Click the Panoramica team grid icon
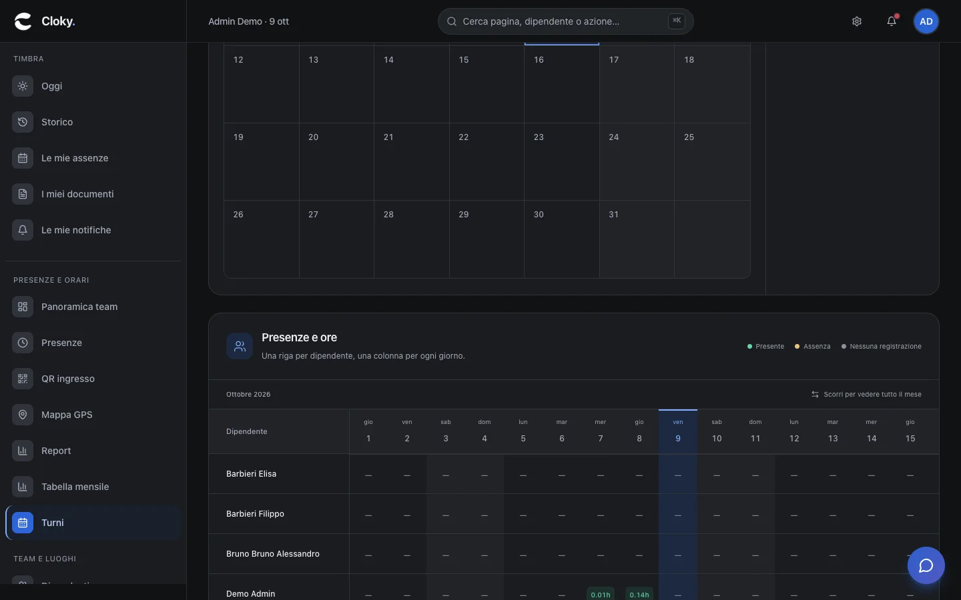Image resolution: width=961 pixels, height=600 pixels. (23, 307)
